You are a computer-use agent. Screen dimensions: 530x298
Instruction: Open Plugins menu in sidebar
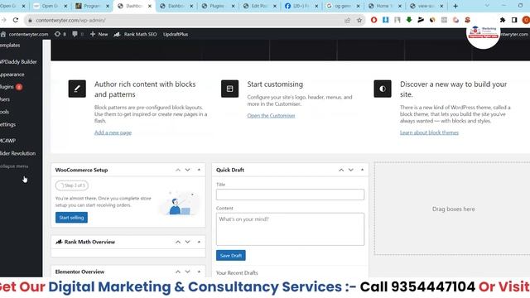(x=11, y=87)
